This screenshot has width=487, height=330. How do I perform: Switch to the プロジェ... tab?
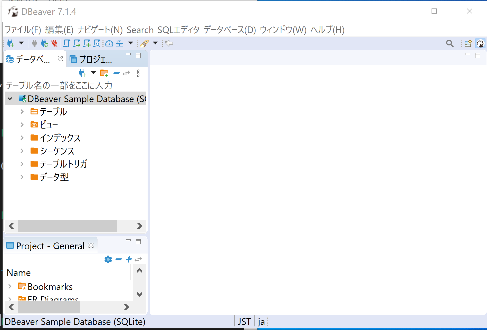click(x=91, y=59)
